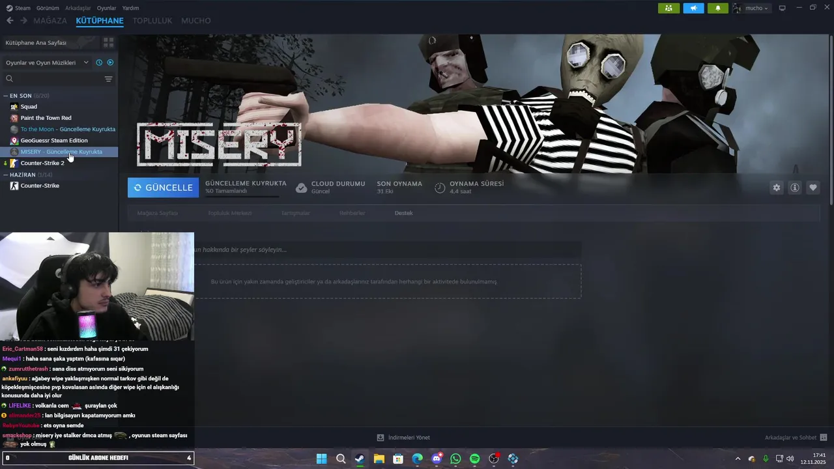Click the Steam logo menu
This screenshot has height=469, width=834.
coord(18,8)
